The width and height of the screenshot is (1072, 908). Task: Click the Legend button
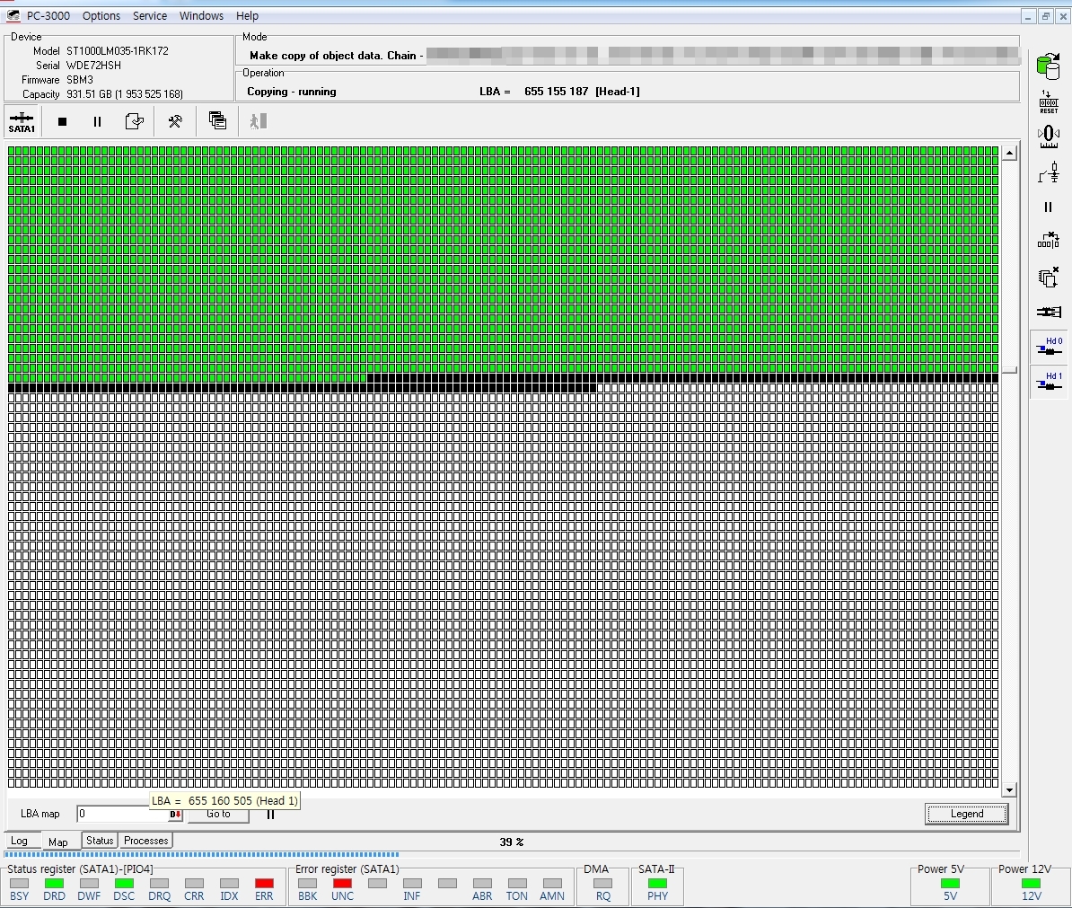967,814
